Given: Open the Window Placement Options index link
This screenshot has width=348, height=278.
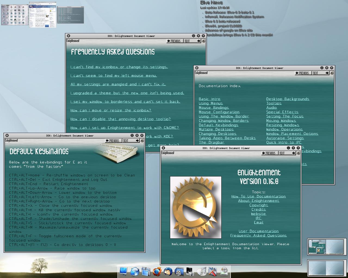Looking at the screenshot, I should coord(292,134).
